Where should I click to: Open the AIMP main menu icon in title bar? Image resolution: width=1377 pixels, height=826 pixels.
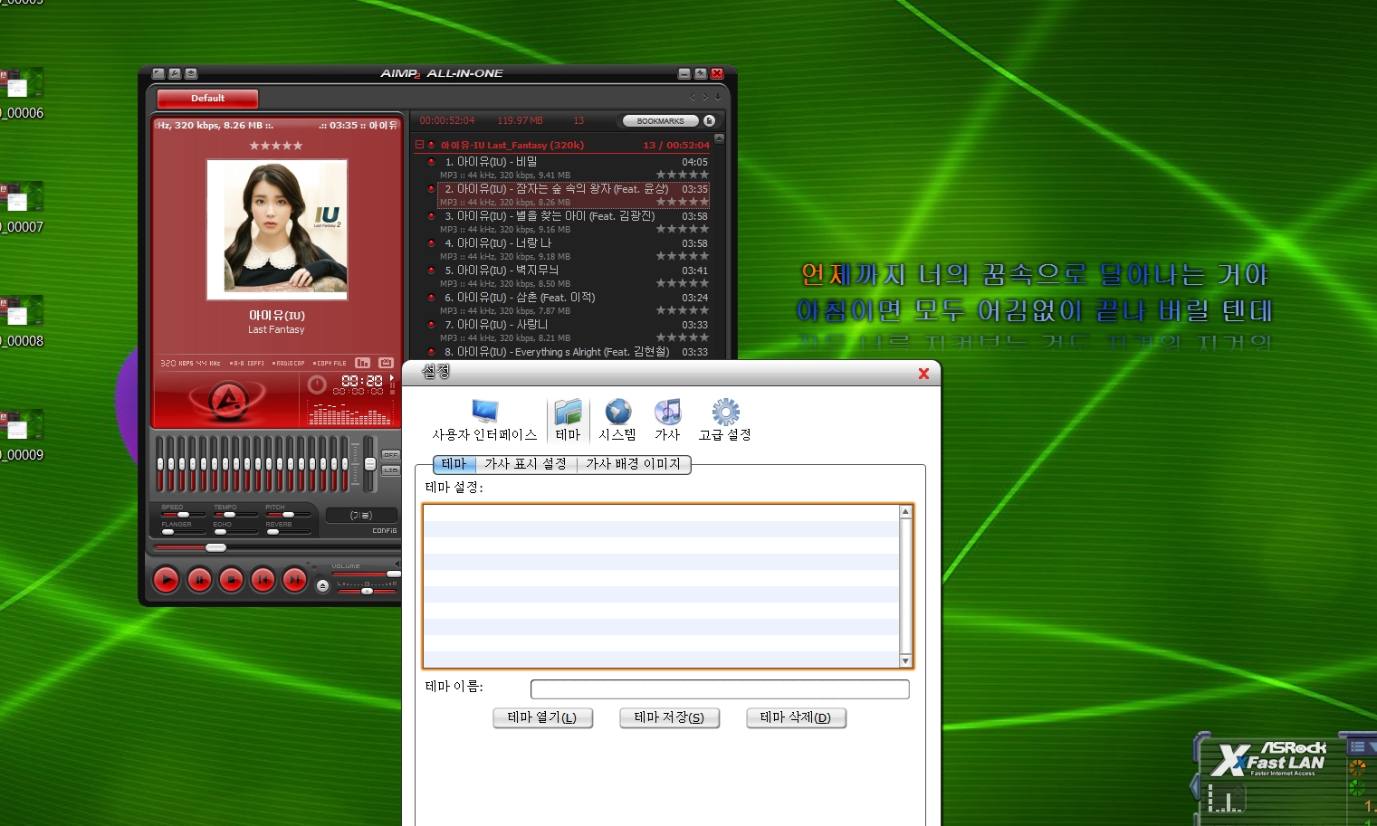point(158,73)
